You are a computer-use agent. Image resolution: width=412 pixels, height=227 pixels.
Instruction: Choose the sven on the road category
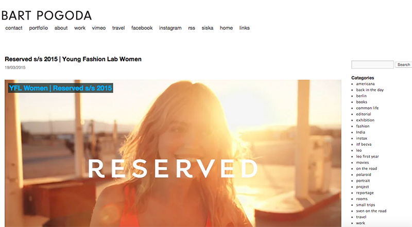(371, 211)
